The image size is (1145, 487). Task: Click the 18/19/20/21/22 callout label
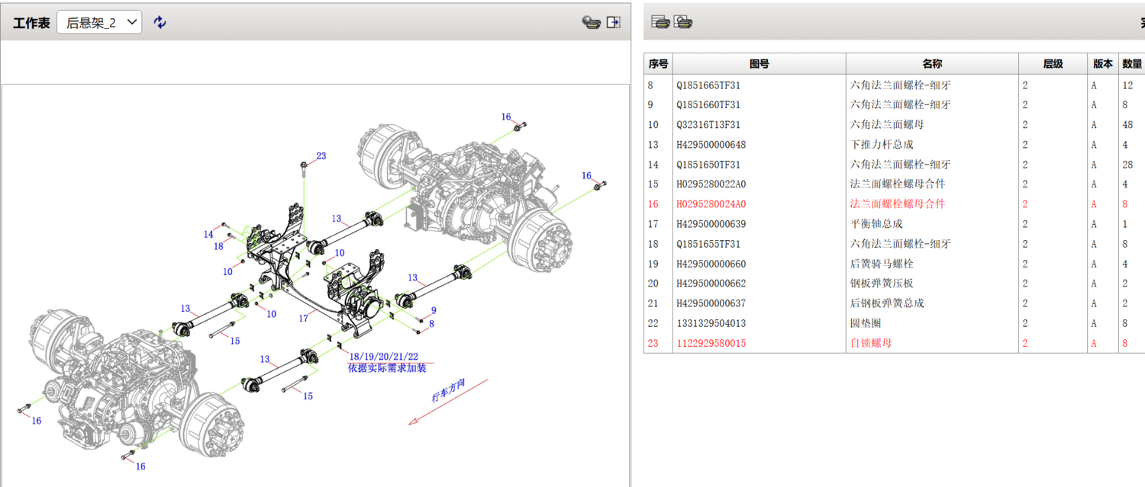[383, 357]
